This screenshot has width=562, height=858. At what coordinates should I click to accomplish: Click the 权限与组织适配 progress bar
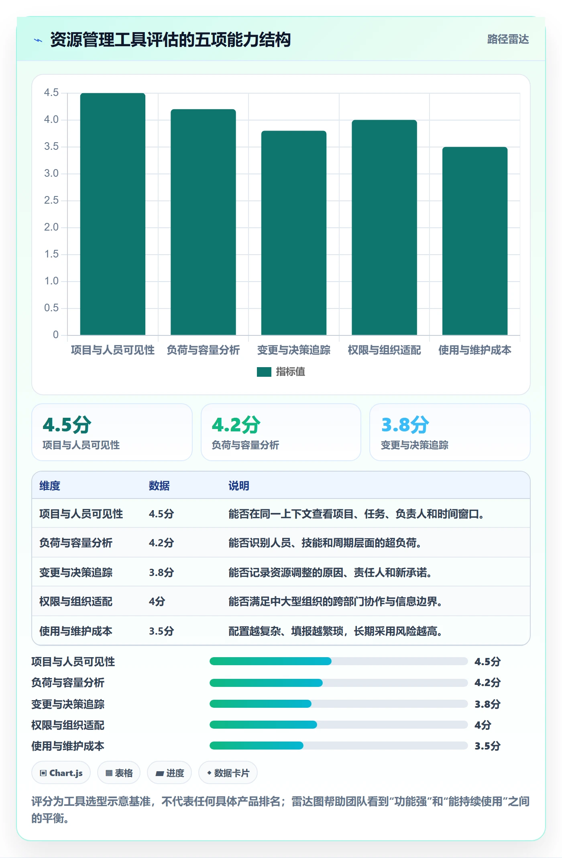[x=338, y=725]
